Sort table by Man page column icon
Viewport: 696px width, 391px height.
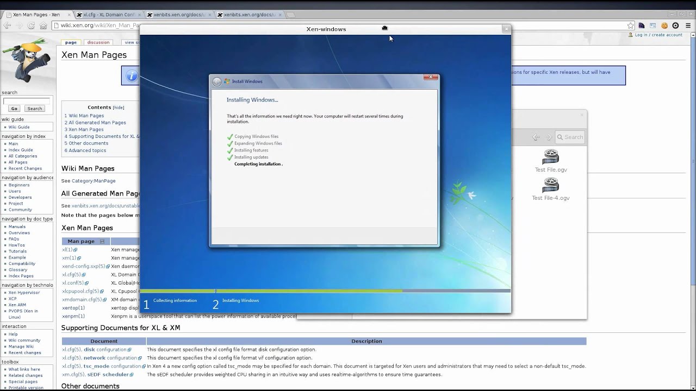[x=102, y=241]
